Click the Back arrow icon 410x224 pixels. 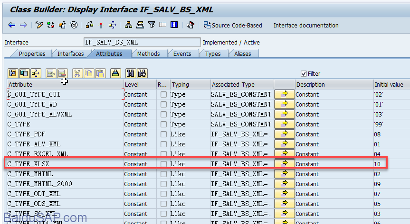pos(12,25)
